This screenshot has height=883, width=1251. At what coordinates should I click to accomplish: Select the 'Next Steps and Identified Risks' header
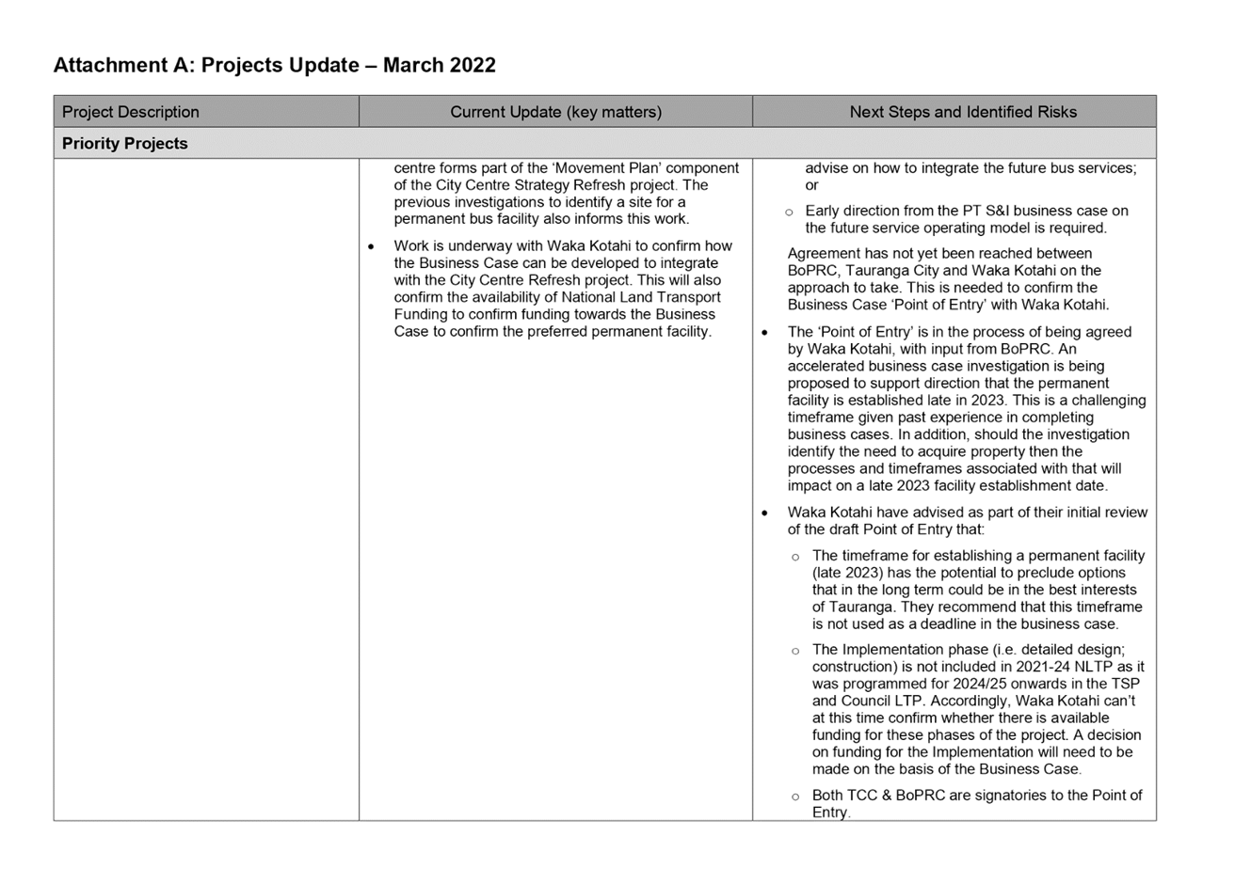954,111
